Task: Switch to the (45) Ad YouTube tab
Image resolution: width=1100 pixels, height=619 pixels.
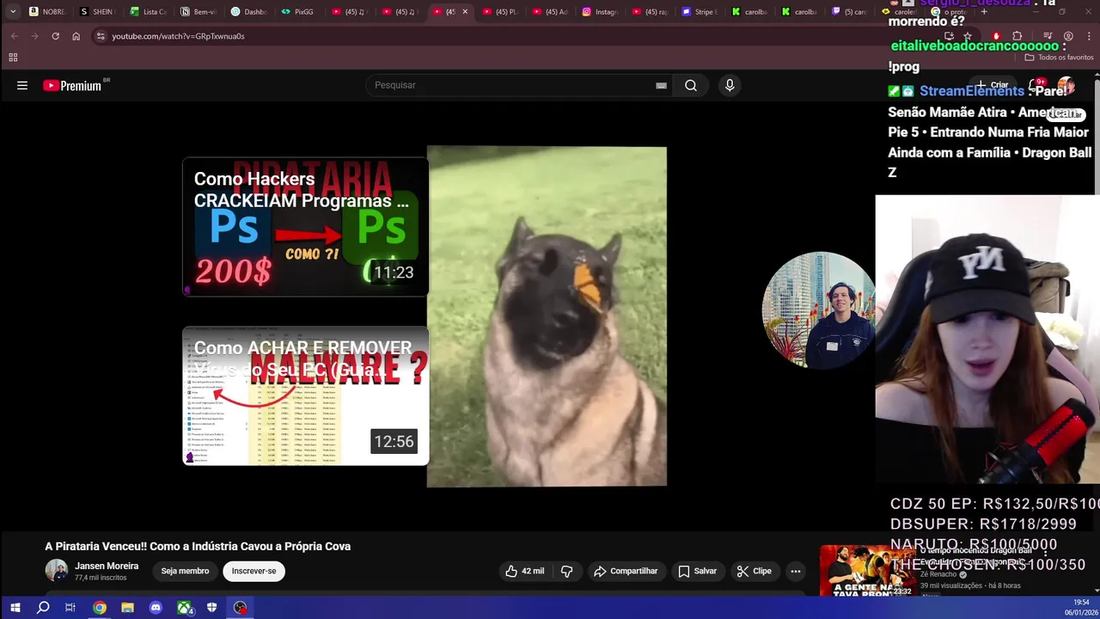Action: pyautogui.click(x=551, y=12)
